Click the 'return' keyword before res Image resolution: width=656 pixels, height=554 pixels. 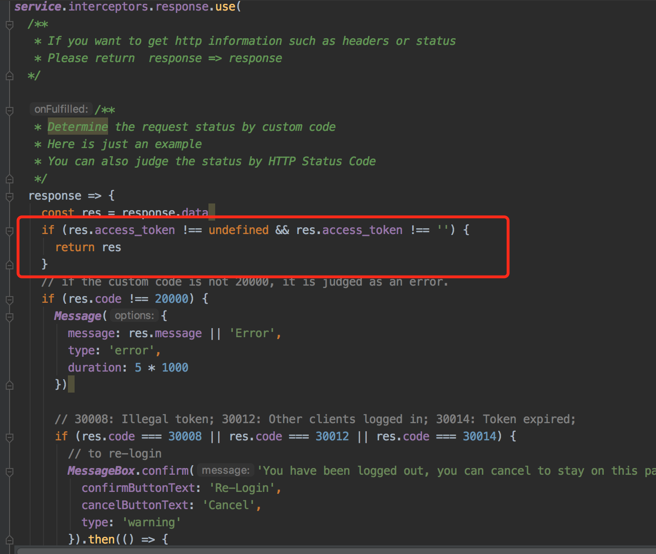(x=75, y=247)
